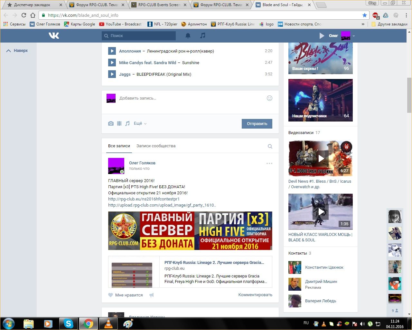Screen dimensions: 412x330
Task: Click the Наверх back-to-top button
Action: (17, 51)
